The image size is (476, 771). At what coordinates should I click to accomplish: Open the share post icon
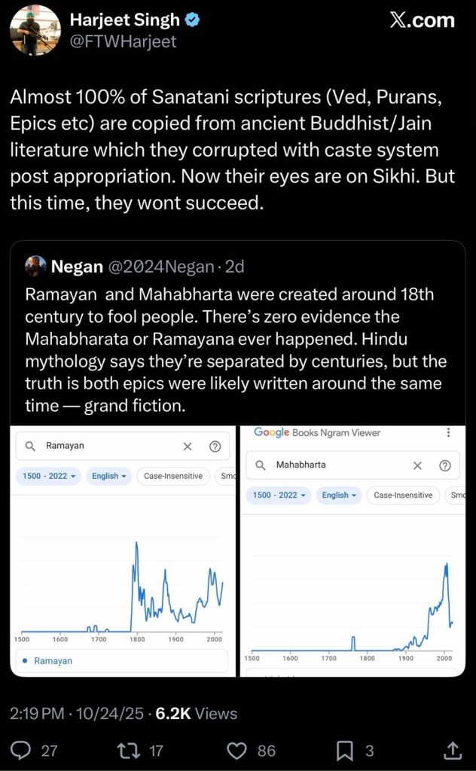(453, 750)
